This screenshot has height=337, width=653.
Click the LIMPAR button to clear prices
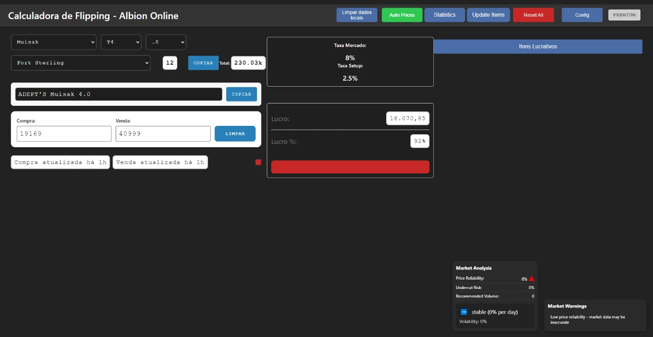(235, 134)
